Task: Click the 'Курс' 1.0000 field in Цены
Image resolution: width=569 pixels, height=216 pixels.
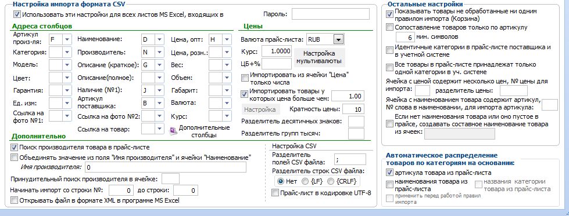Action: pyautogui.click(x=277, y=51)
